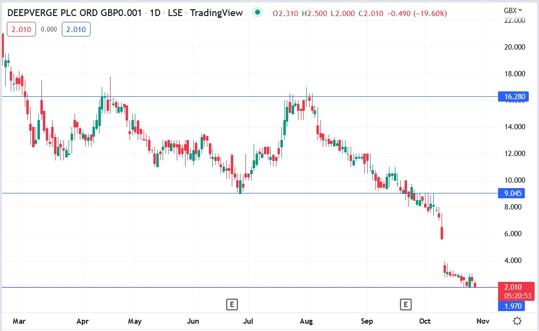
Task: Select the October earnings E marker
Action: pos(406,304)
